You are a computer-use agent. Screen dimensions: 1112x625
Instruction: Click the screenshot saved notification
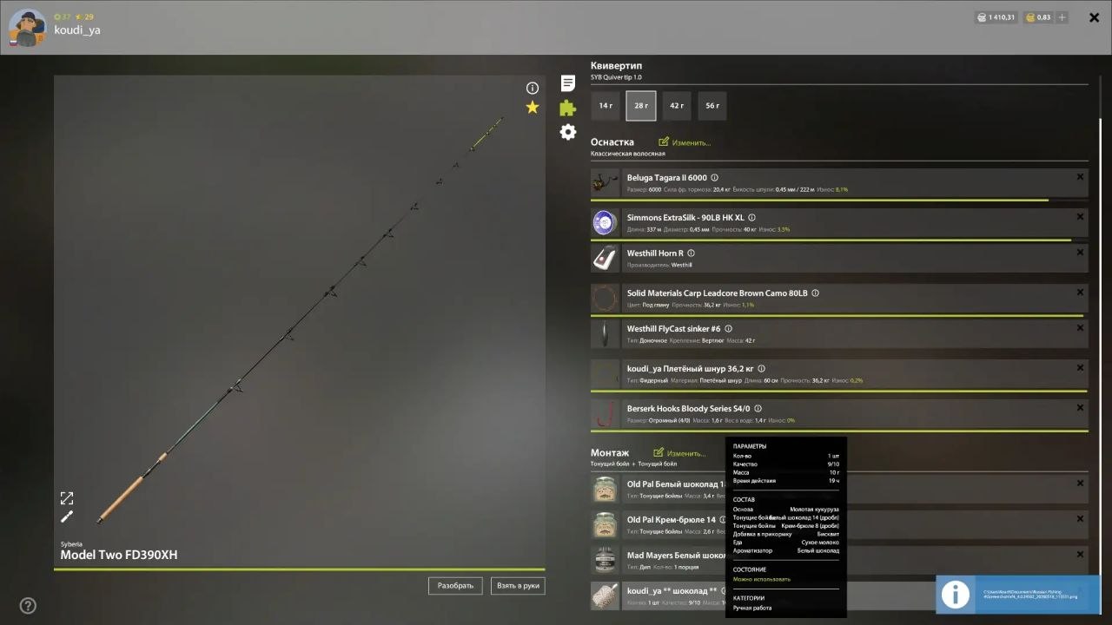(1018, 595)
